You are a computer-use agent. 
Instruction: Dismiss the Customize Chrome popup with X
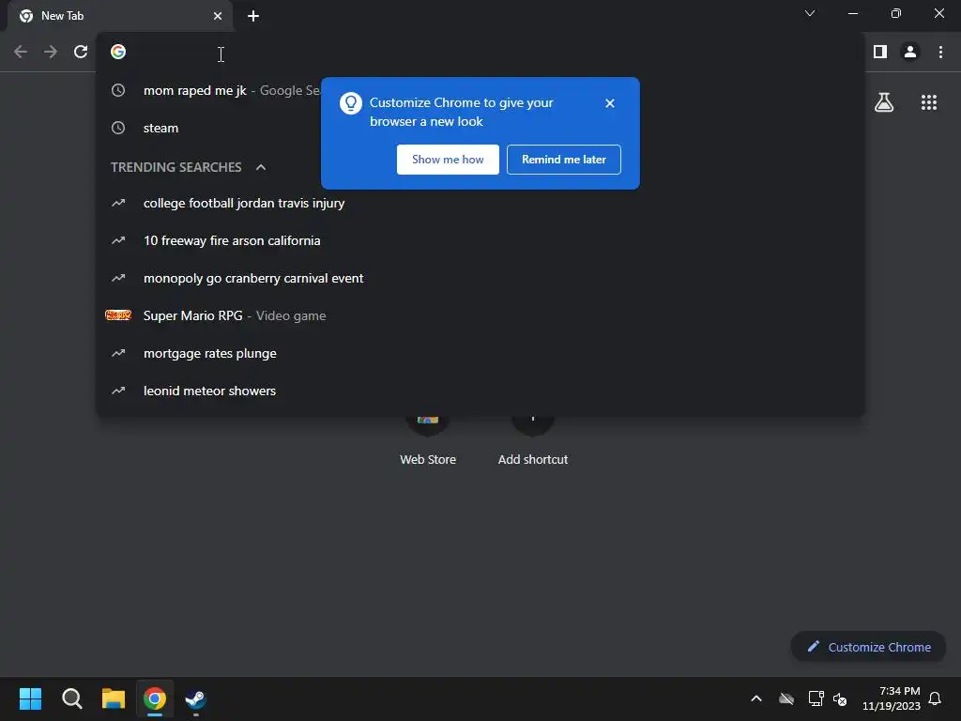coord(609,103)
